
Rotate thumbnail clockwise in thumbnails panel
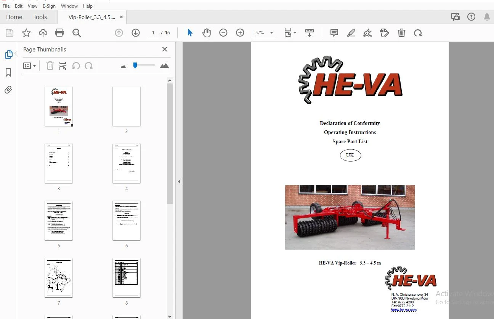[89, 66]
